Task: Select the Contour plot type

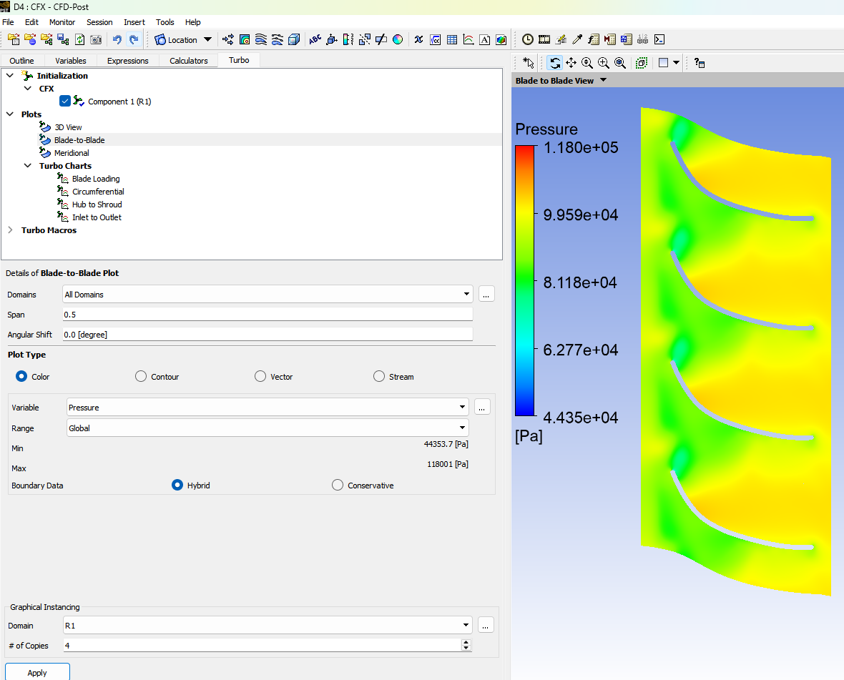Action: click(141, 377)
